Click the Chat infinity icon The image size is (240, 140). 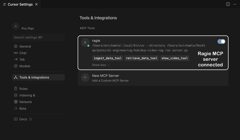tap(16, 53)
